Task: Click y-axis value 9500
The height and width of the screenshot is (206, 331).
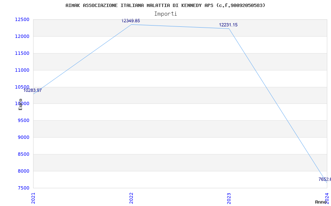Action: (x=23, y=120)
